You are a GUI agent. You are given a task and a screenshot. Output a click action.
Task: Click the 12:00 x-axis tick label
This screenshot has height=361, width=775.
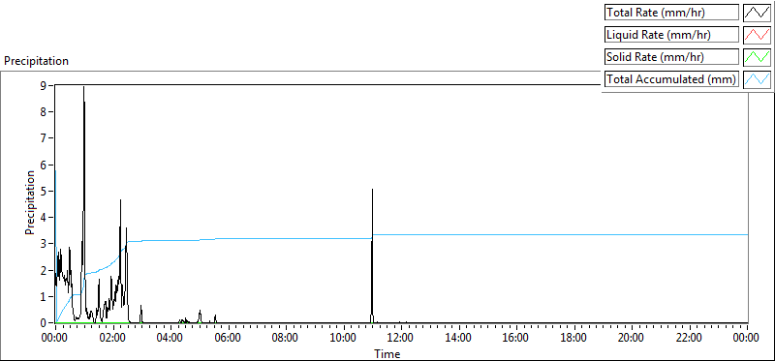click(401, 339)
